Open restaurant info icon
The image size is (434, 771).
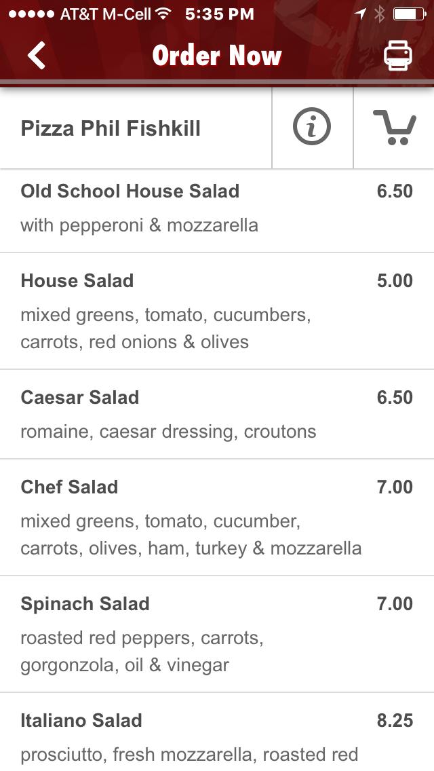pyautogui.click(x=312, y=128)
